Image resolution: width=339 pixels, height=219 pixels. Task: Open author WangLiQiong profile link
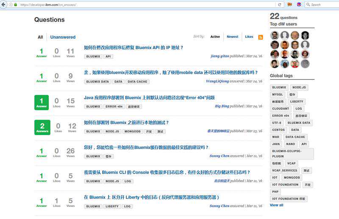217,81
